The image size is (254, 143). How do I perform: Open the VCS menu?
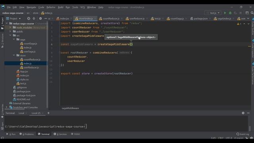tap(83, 7)
